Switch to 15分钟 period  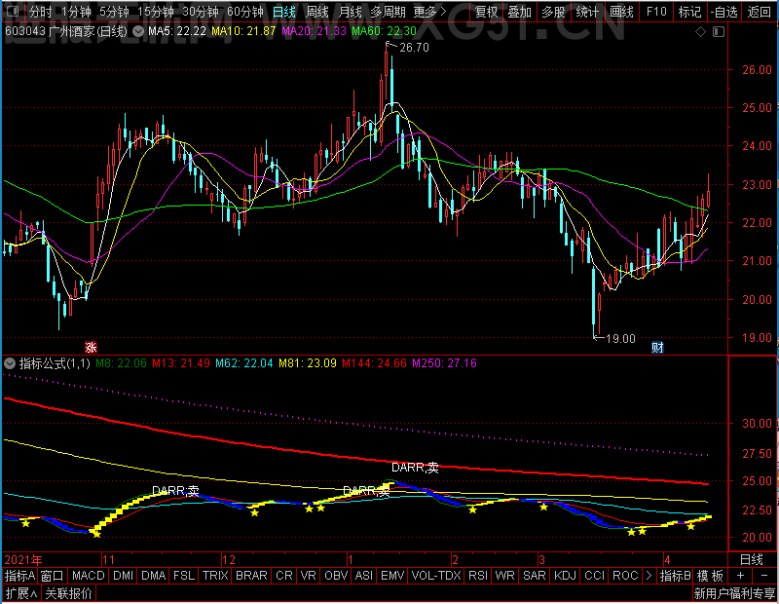pos(156,12)
